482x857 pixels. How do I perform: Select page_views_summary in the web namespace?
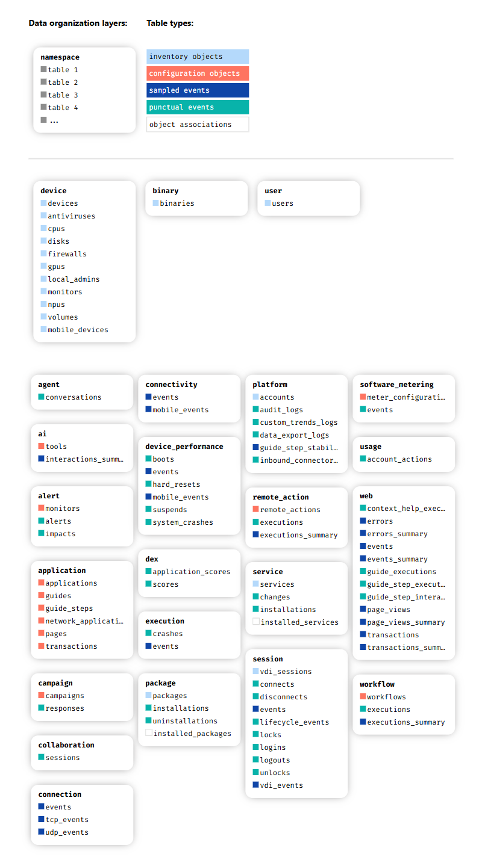click(x=406, y=622)
